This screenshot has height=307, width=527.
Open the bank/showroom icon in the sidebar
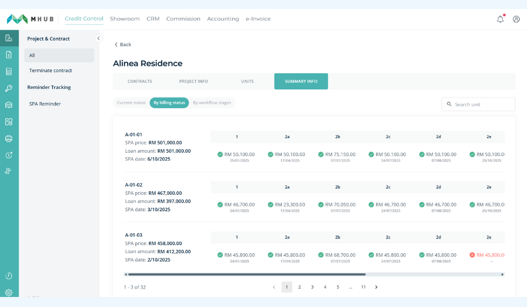[8, 104]
